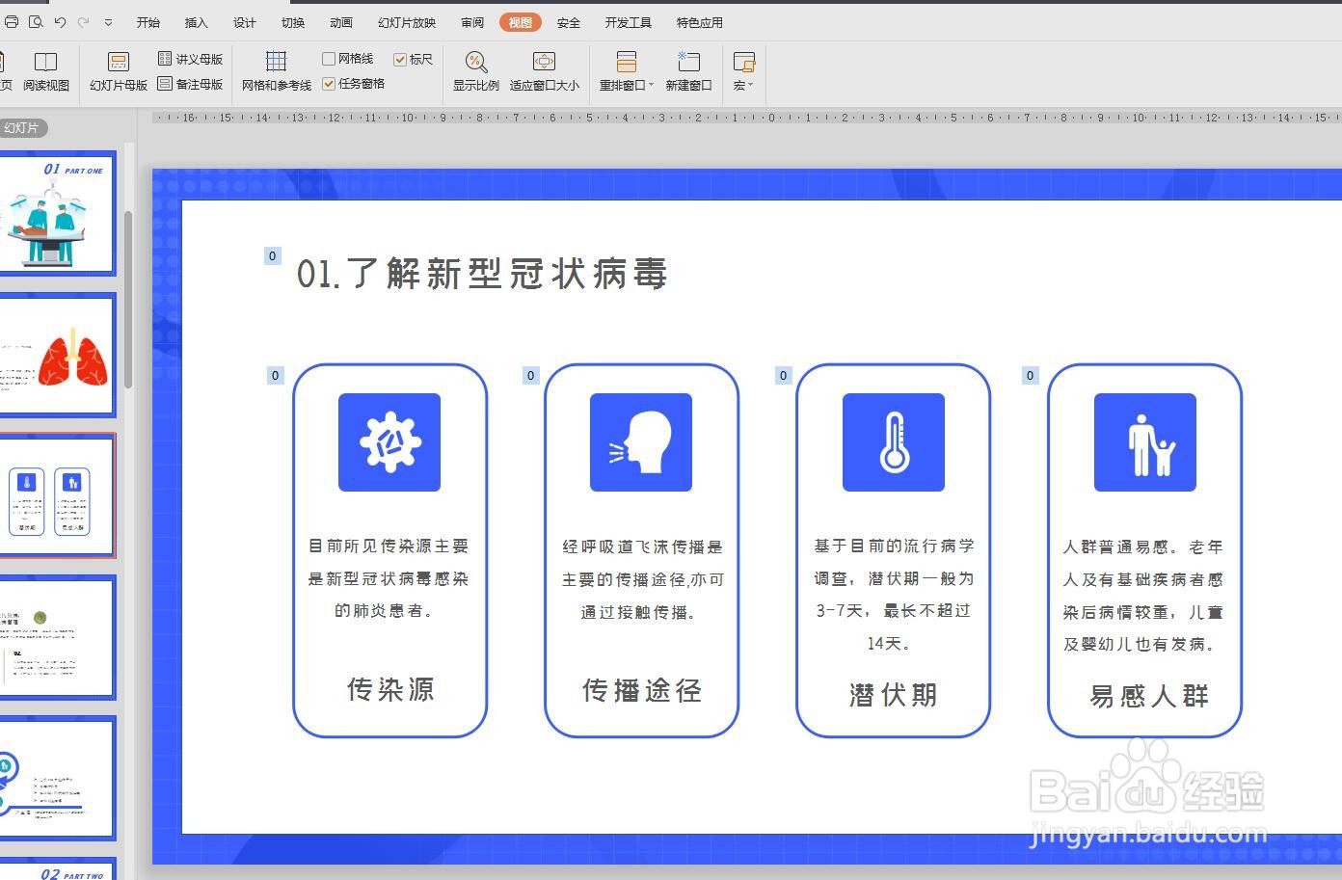Click the 易感人群 heading text
Viewport: 1342px width, 880px height.
coord(1148,696)
